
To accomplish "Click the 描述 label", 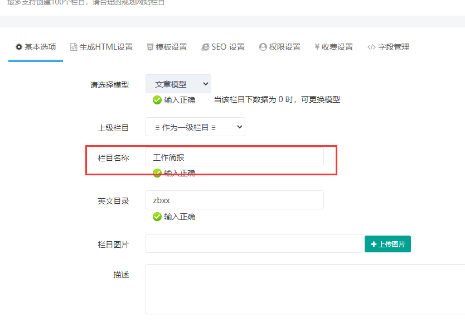I will (x=121, y=275).
